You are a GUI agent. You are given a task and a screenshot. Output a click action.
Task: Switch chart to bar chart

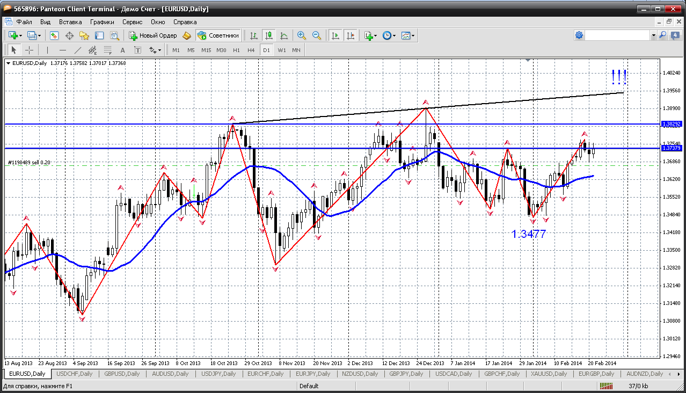(254, 35)
